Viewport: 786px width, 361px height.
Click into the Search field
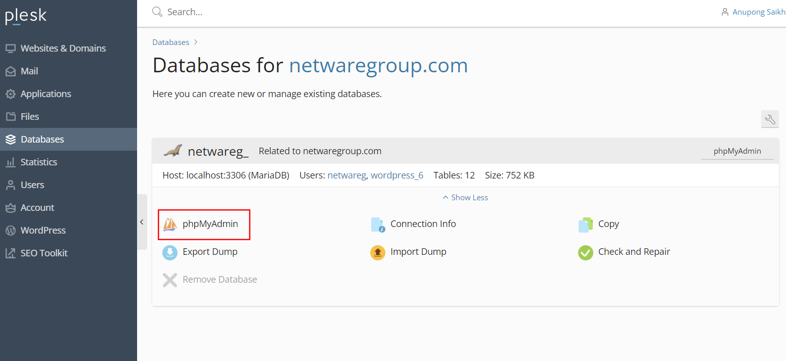pos(303,12)
